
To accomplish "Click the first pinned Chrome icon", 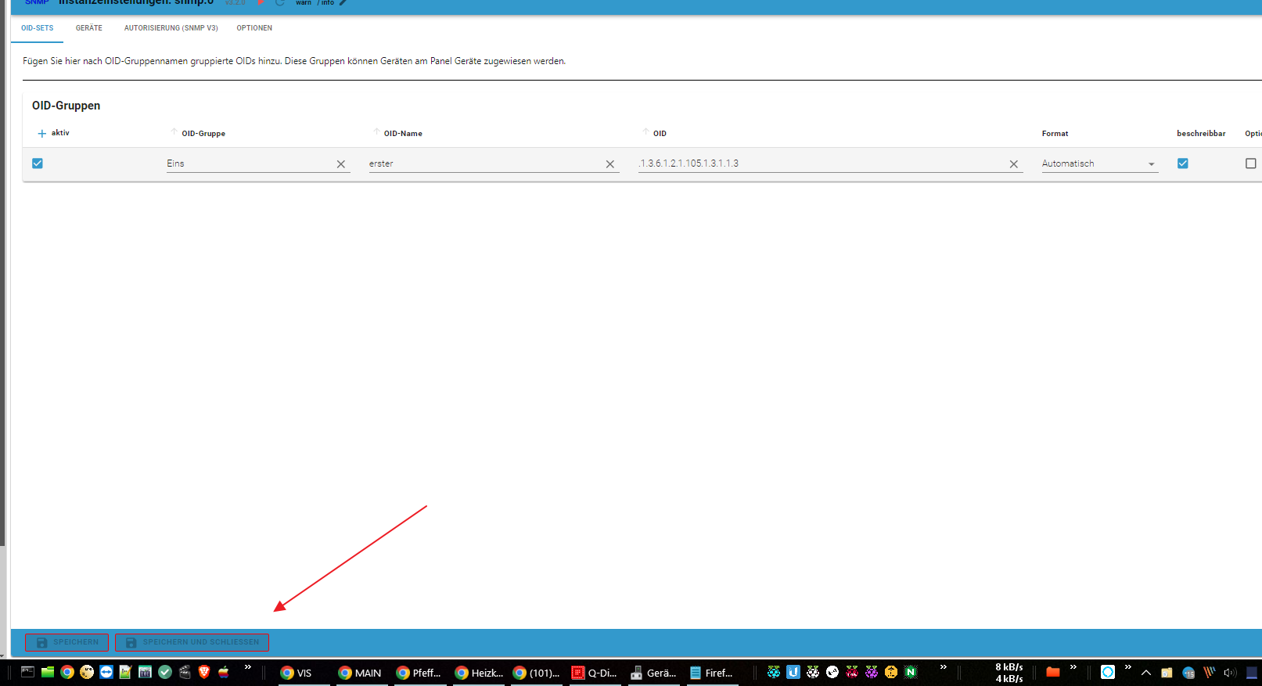I will (67, 672).
